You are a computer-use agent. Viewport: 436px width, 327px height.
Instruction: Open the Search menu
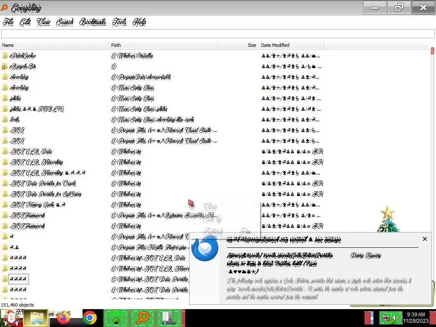65,22
